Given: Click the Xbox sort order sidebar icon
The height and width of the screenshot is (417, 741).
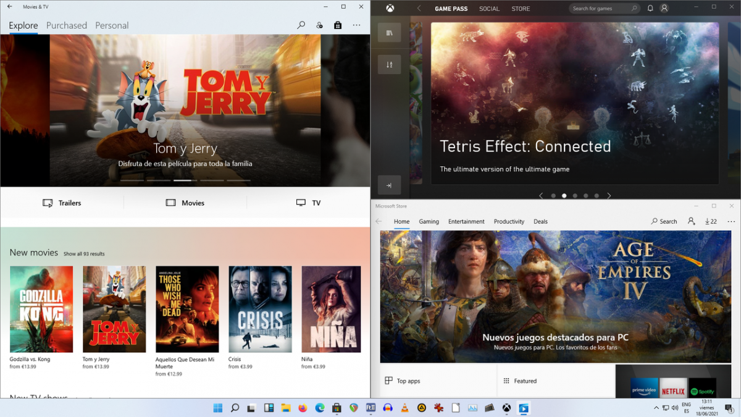Looking at the screenshot, I should 389,64.
